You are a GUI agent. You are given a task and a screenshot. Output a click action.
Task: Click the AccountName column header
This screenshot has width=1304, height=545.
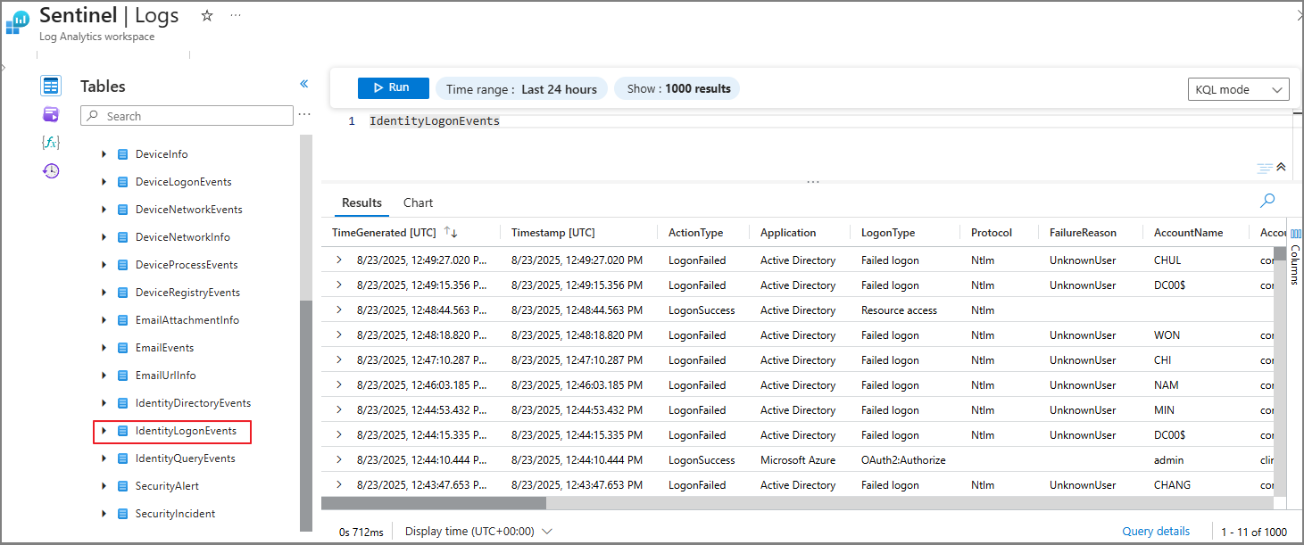[x=1189, y=233]
